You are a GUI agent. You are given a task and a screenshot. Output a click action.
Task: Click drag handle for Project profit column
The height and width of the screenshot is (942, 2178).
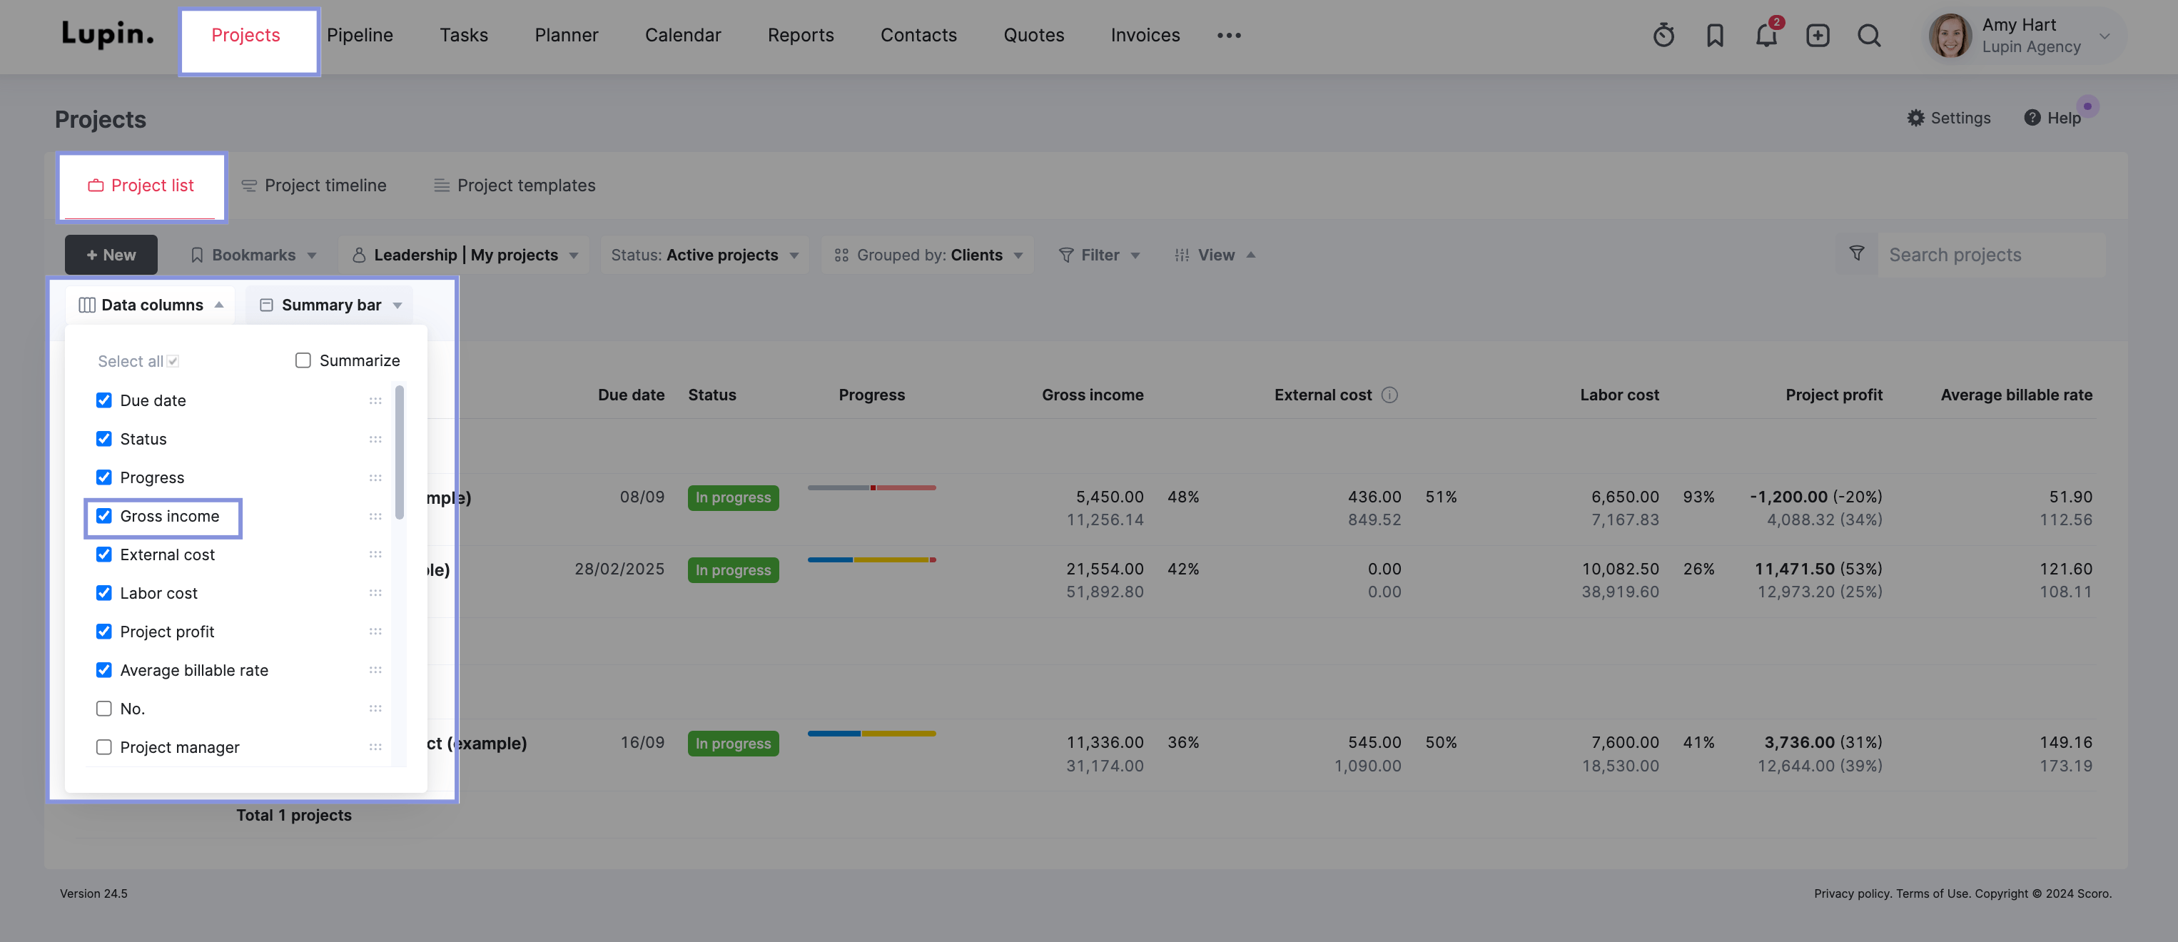coord(375,632)
